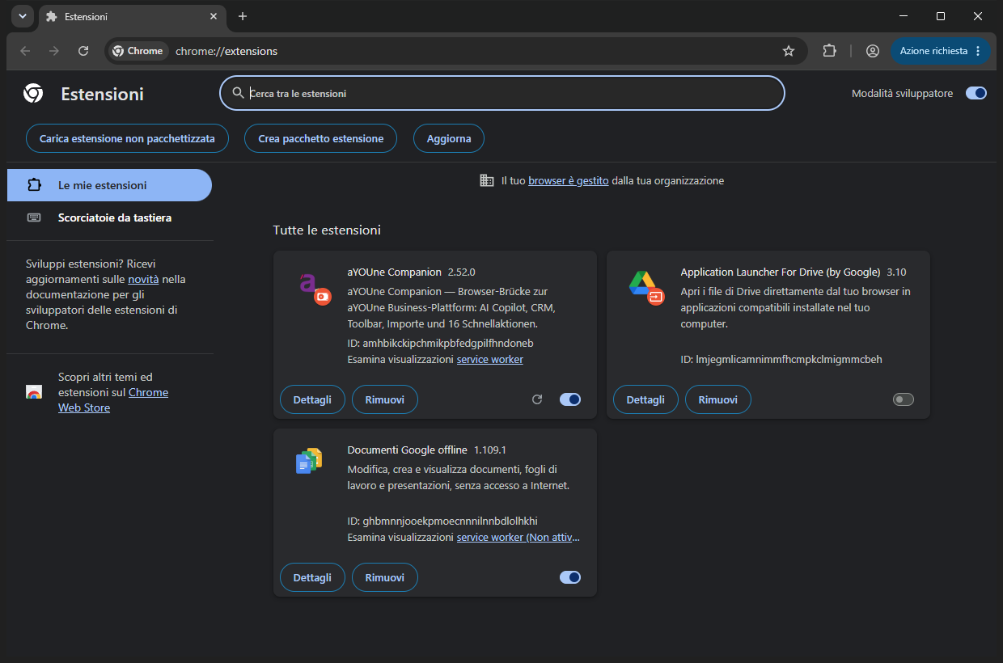The height and width of the screenshot is (663, 1003).
Task: Click version number 2.52.0
Action: pyautogui.click(x=462, y=272)
